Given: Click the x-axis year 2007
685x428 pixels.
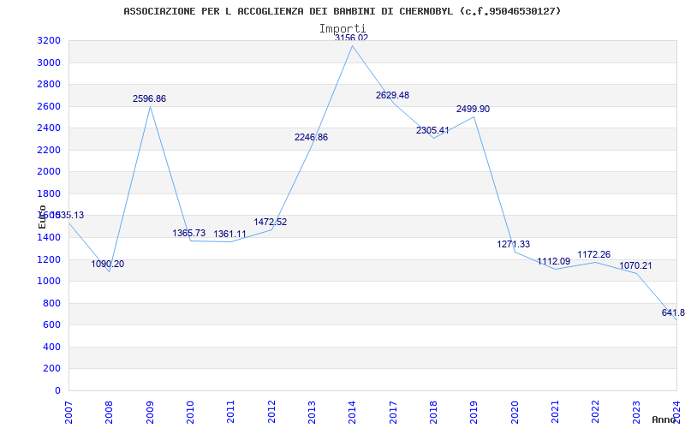Looking at the screenshot, I should click(x=68, y=413).
